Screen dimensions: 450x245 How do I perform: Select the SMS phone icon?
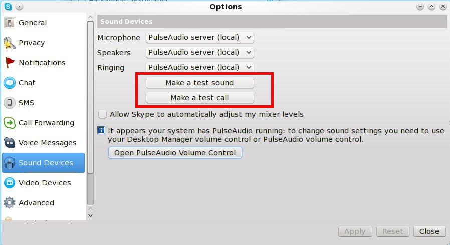coord(9,103)
